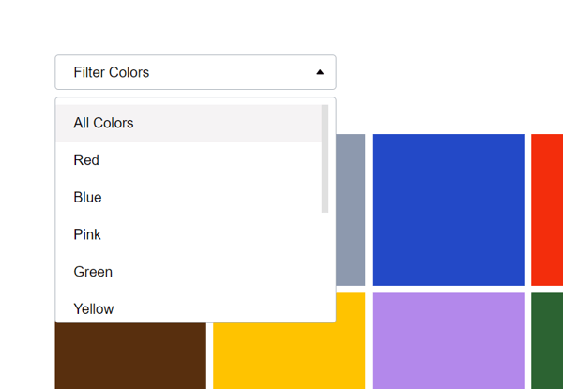
Task: Select Pink in the dropdown list
Action: [87, 234]
